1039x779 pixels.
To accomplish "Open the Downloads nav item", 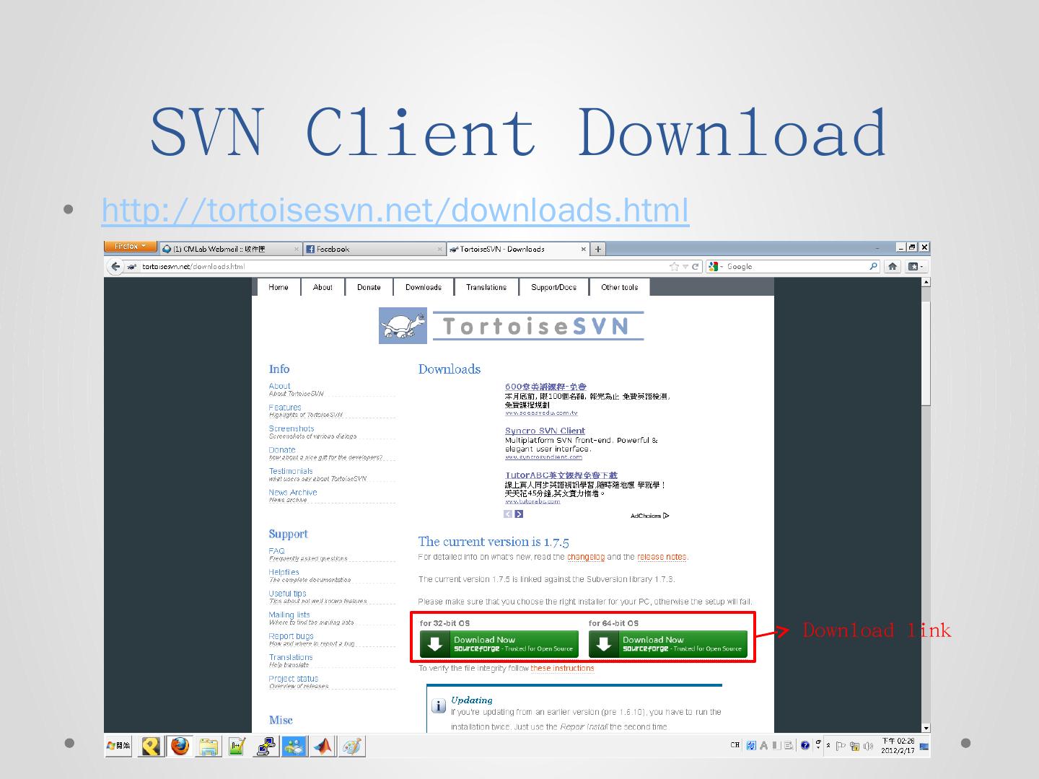I will 424,287.
